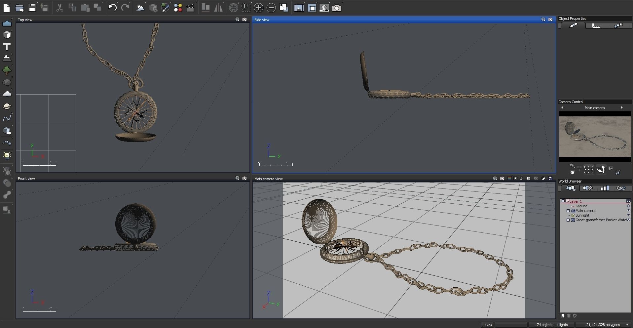Open the render options picture icon
This screenshot has height=328, width=633.
299,8
